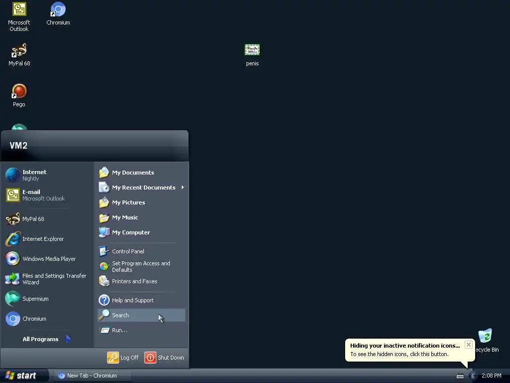Launch Internet Nightly from Start menu
The width and height of the screenshot is (510, 383).
click(47, 175)
